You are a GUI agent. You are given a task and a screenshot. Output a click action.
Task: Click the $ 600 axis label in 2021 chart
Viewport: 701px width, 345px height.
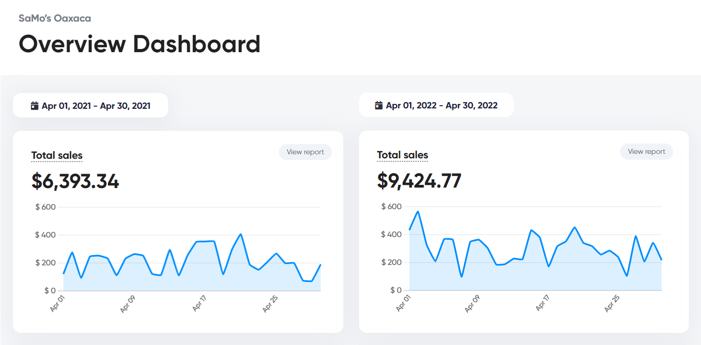45,207
